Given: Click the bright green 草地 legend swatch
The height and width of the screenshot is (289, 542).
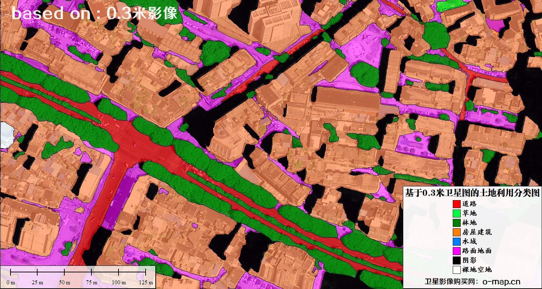Looking at the screenshot, I should [x=457, y=213].
